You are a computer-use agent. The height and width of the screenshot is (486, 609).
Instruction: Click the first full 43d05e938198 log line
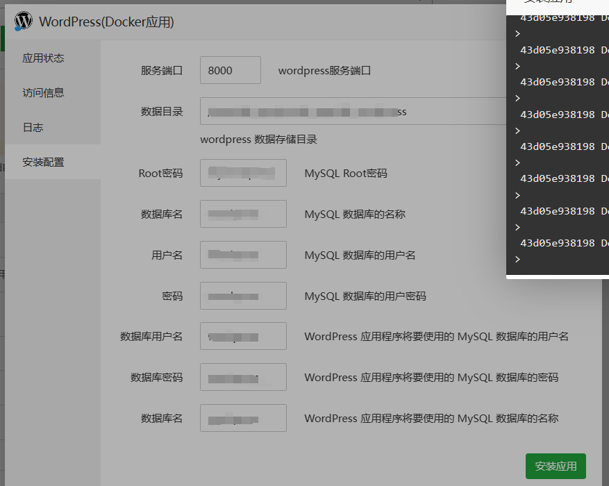[565, 50]
